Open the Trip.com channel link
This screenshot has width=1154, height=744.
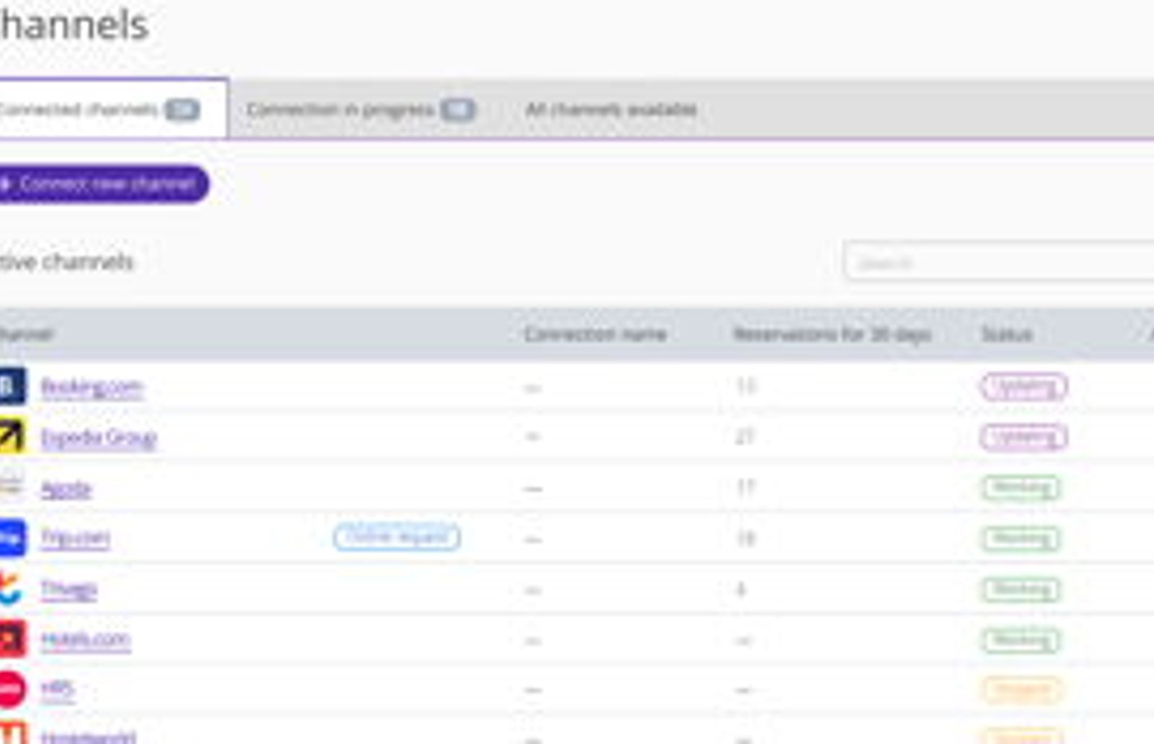coord(75,538)
